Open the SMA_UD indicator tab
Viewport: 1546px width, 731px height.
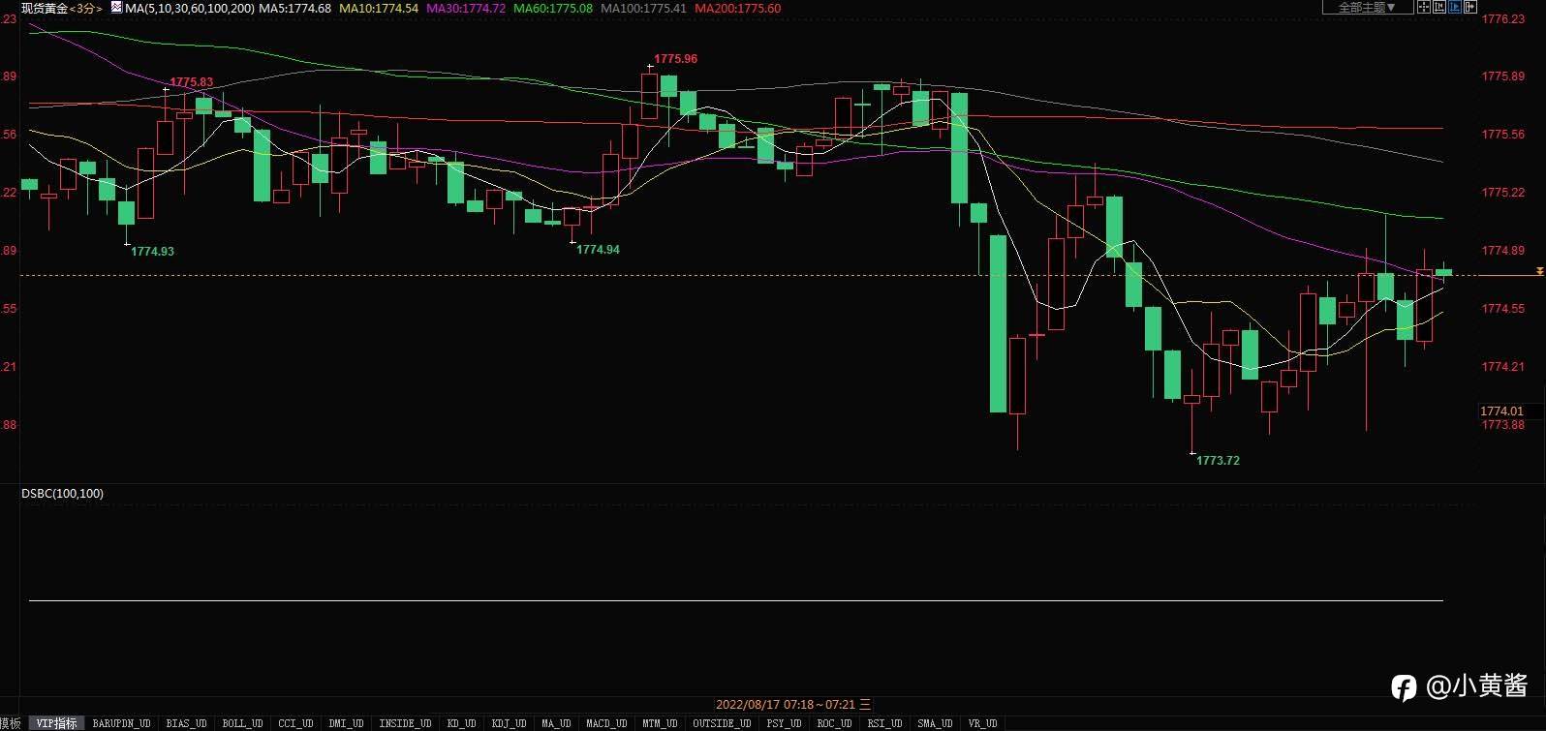[935, 723]
